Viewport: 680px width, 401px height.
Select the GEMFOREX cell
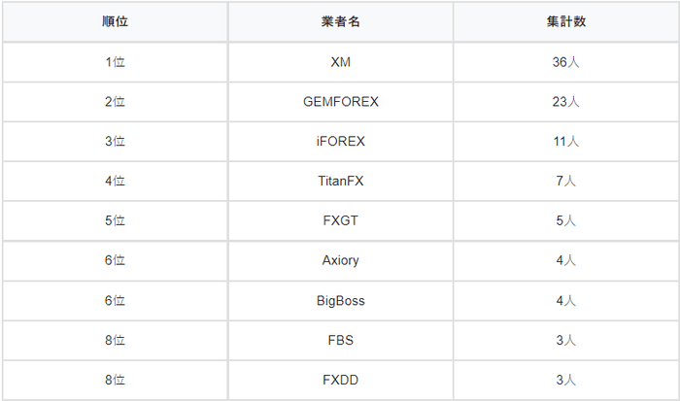point(341,101)
